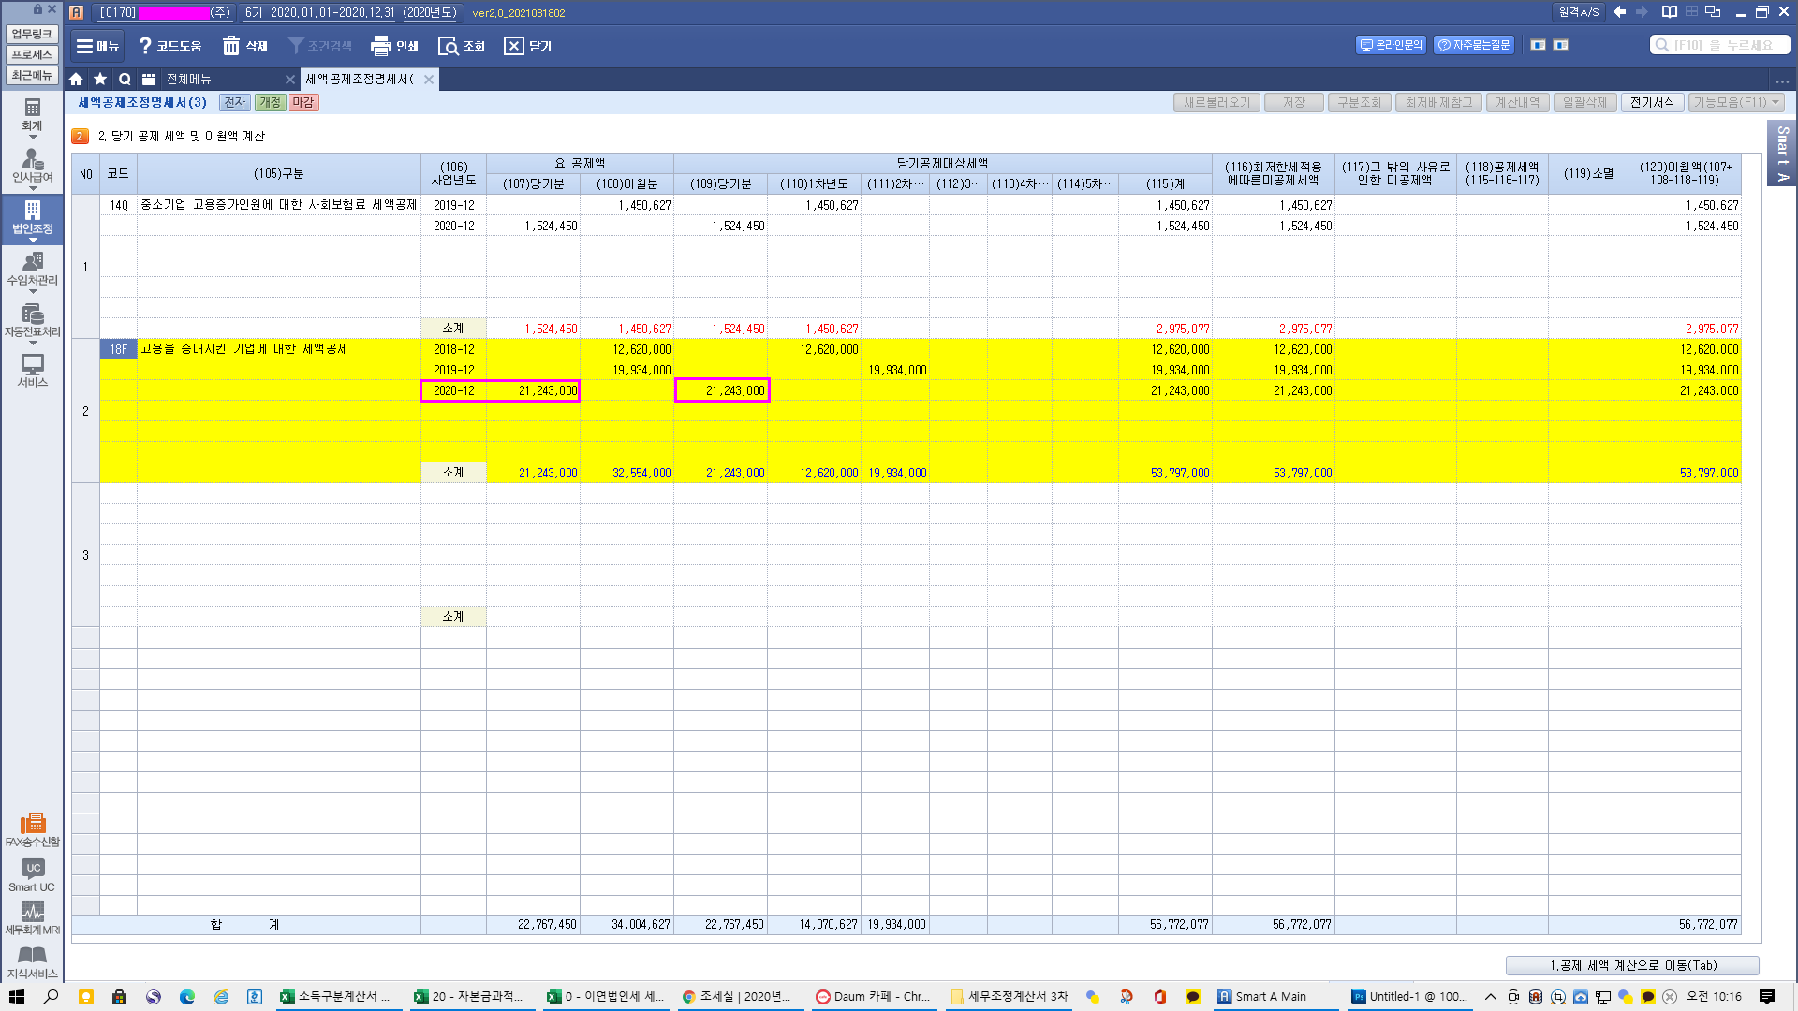Click 공제 세액 계산으로 이동(Tab) button
The image size is (1798, 1011).
point(1632,965)
